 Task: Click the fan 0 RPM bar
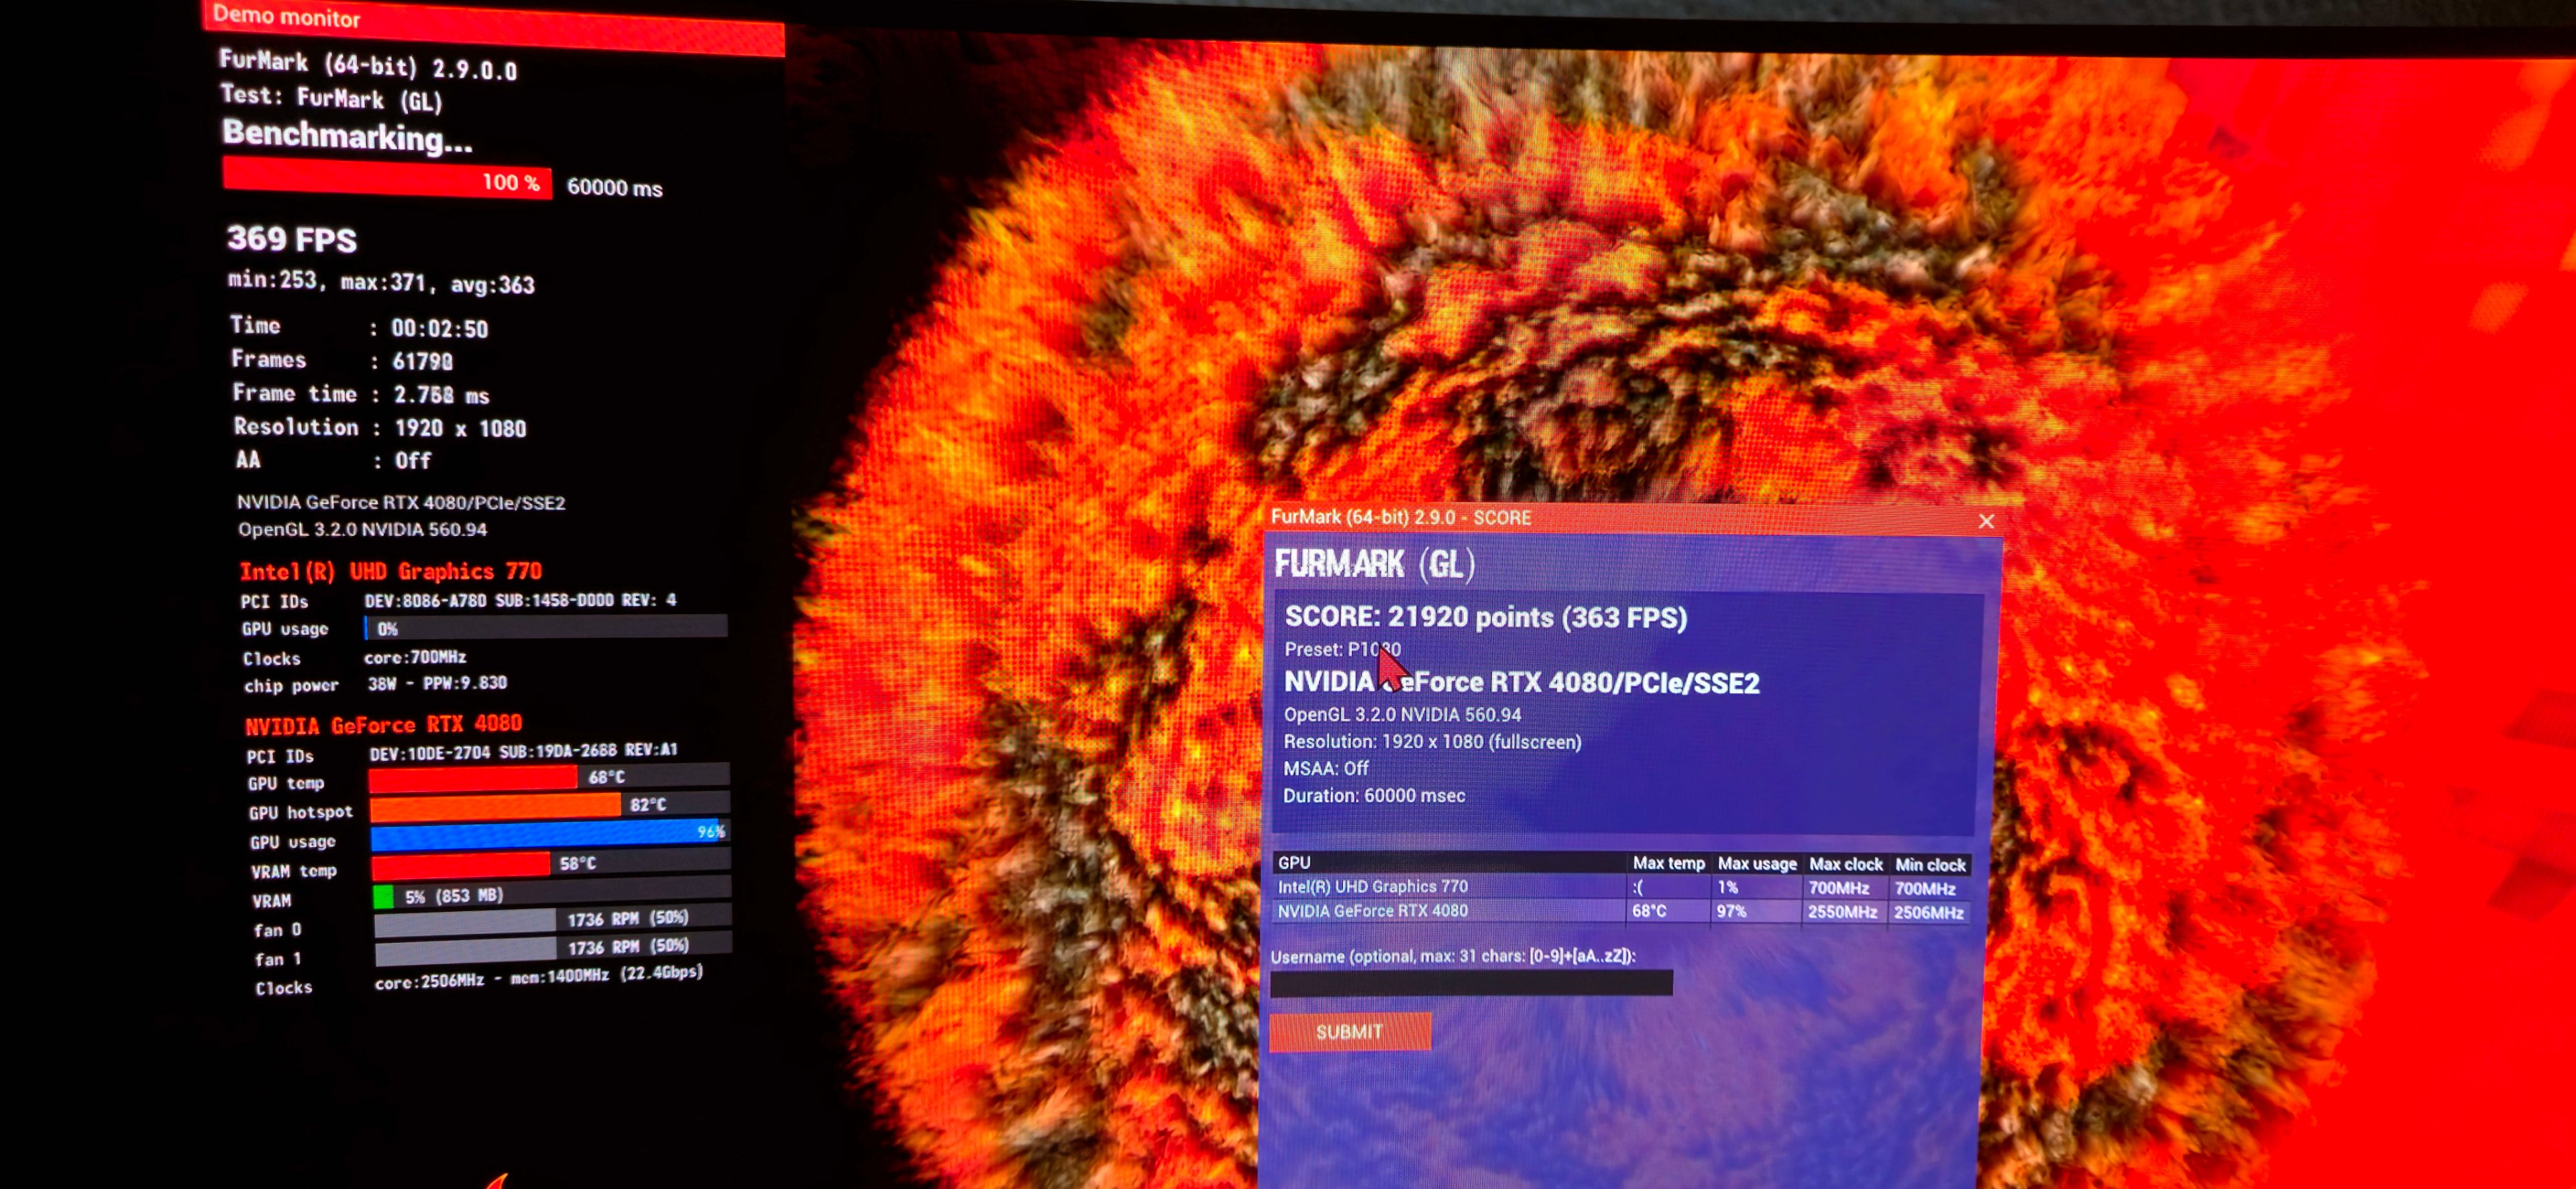[466, 921]
